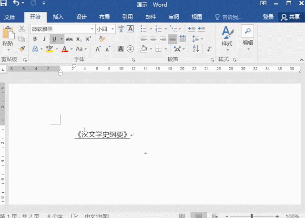This screenshot has width=305, height=218.
Task: Click the subscript x₂ icon
Action: (x=79, y=39)
